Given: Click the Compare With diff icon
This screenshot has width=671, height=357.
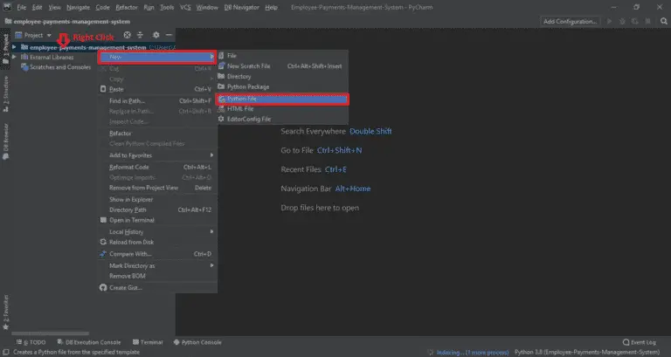Looking at the screenshot, I should [x=103, y=253].
